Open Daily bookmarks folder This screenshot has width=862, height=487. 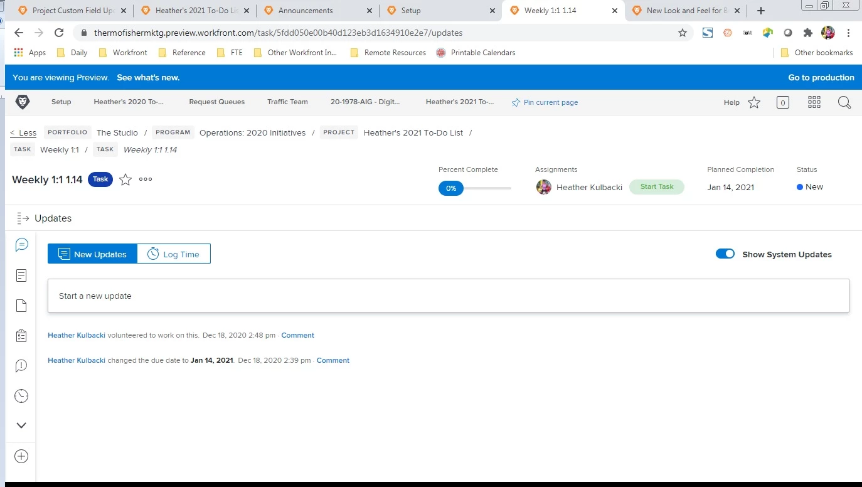click(x=72, y=53)
